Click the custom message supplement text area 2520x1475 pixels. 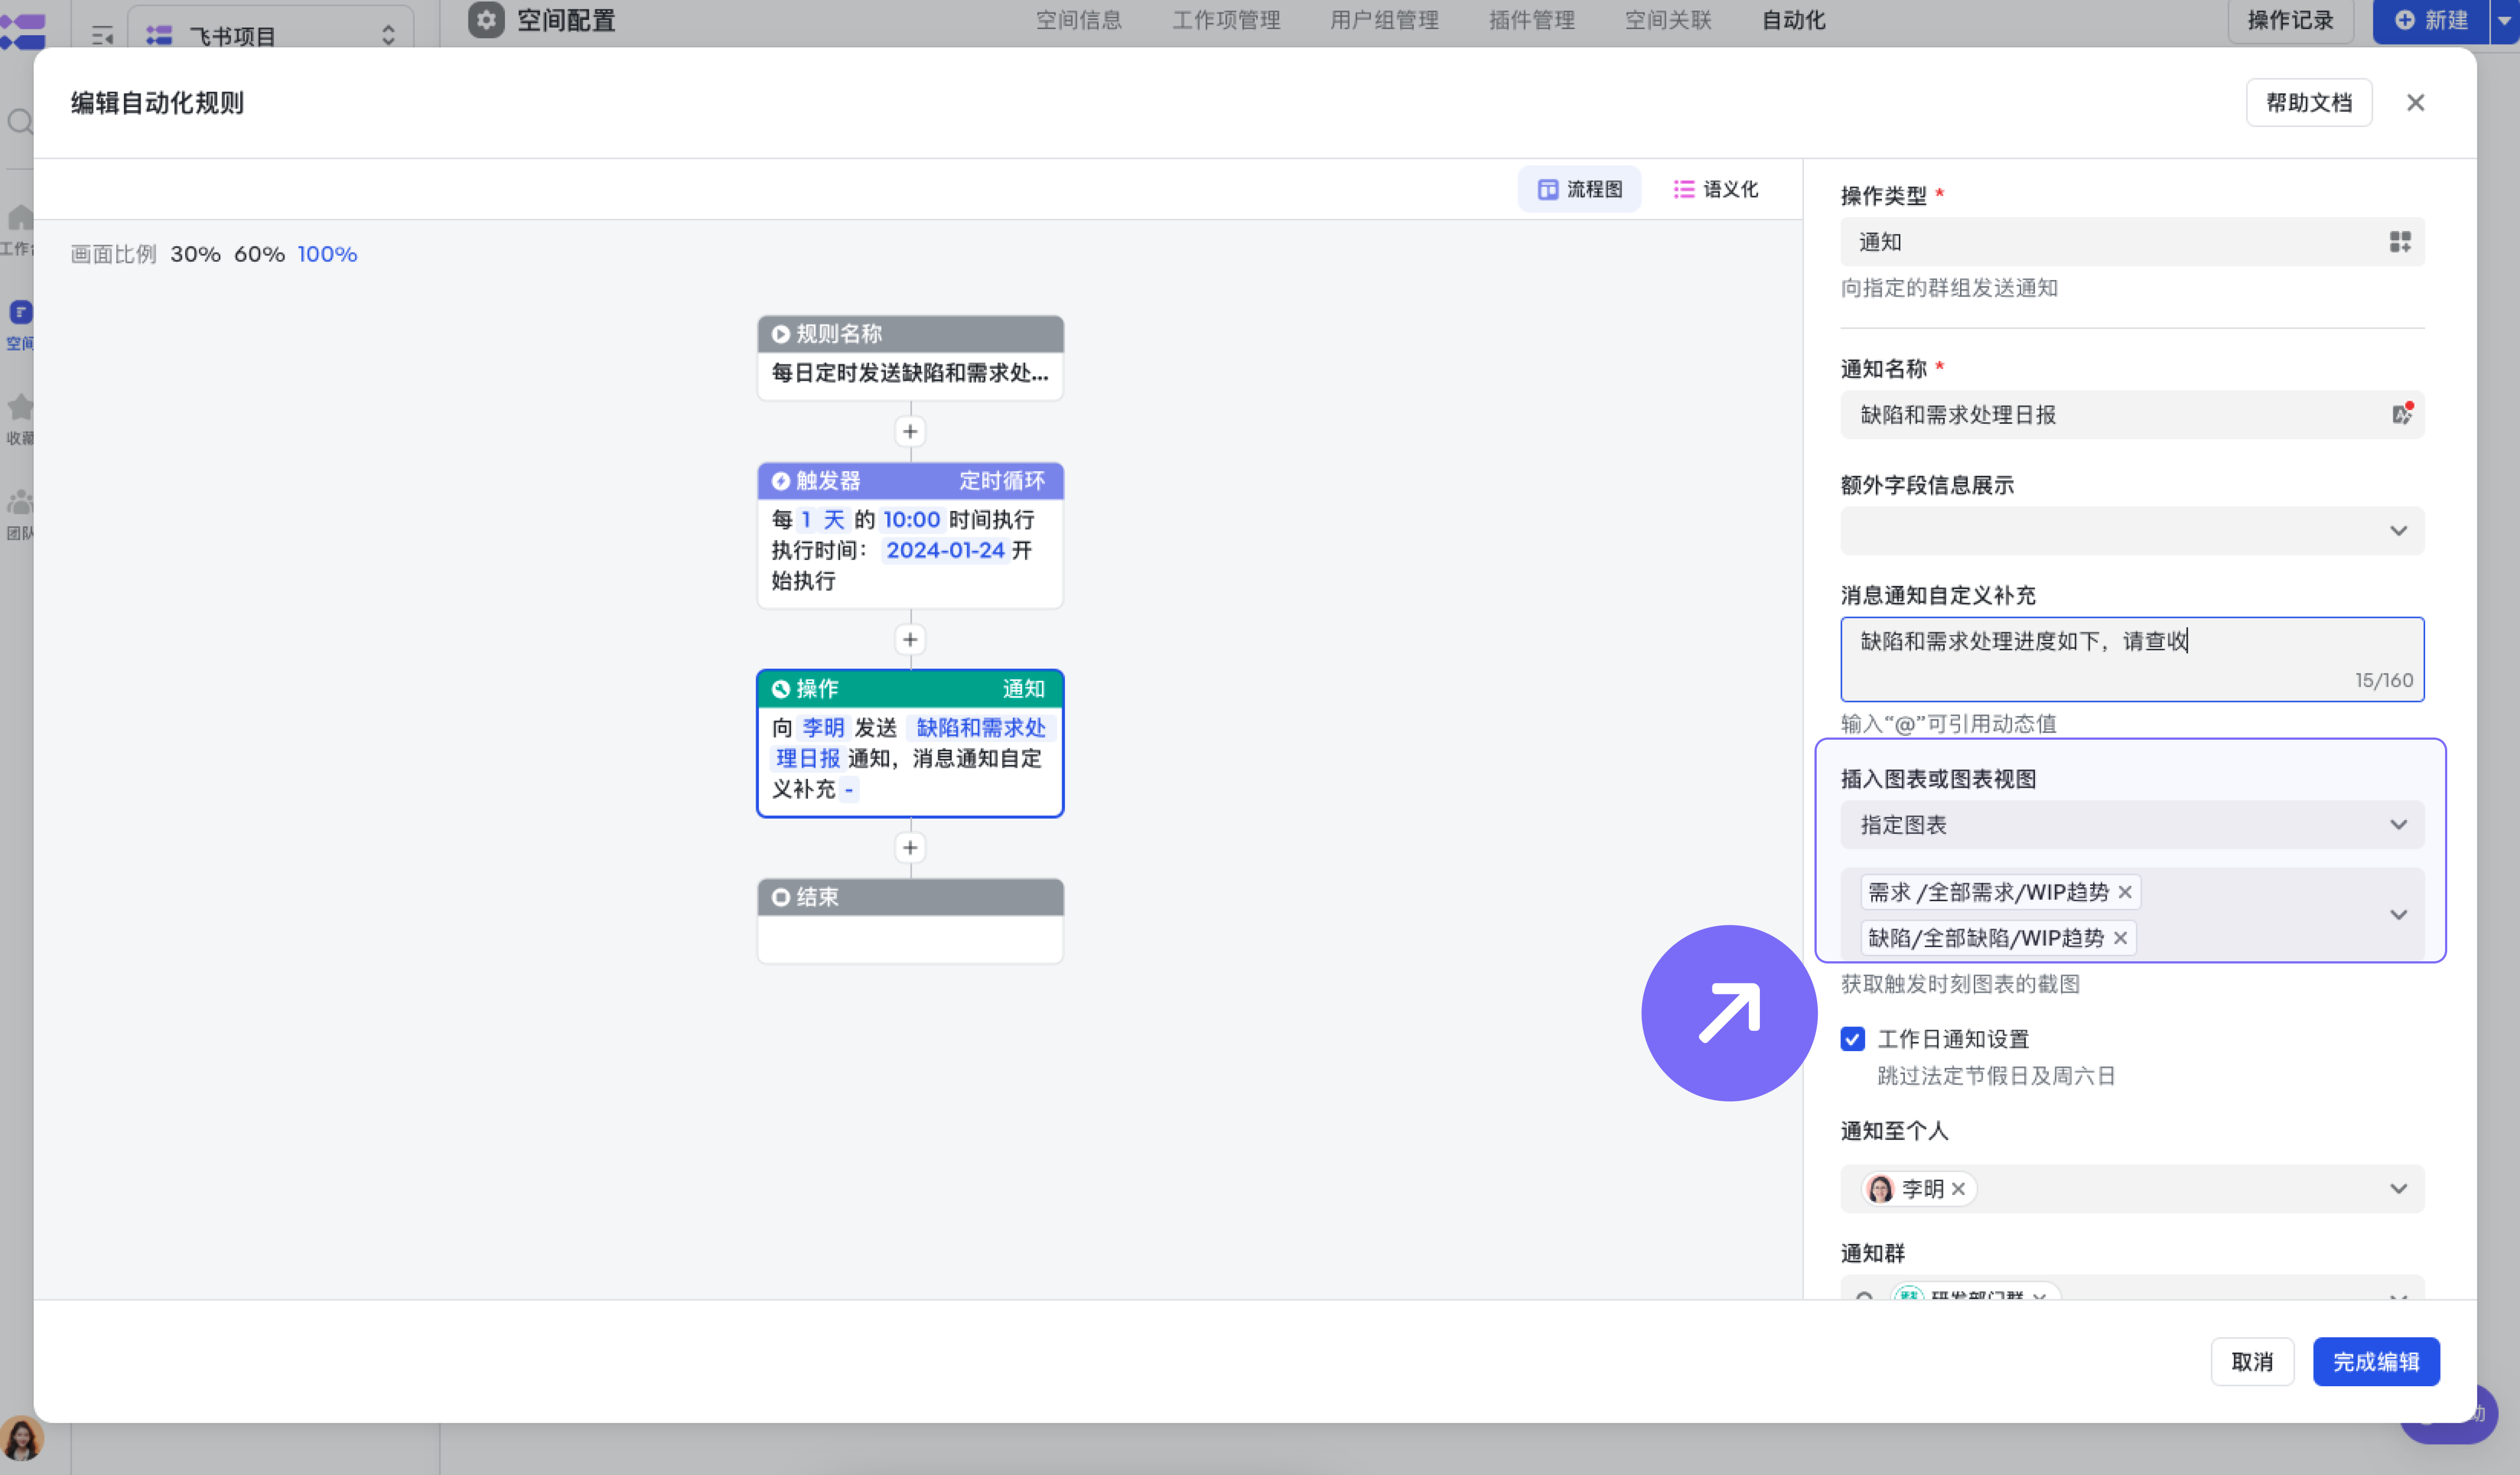point(2132,659)
